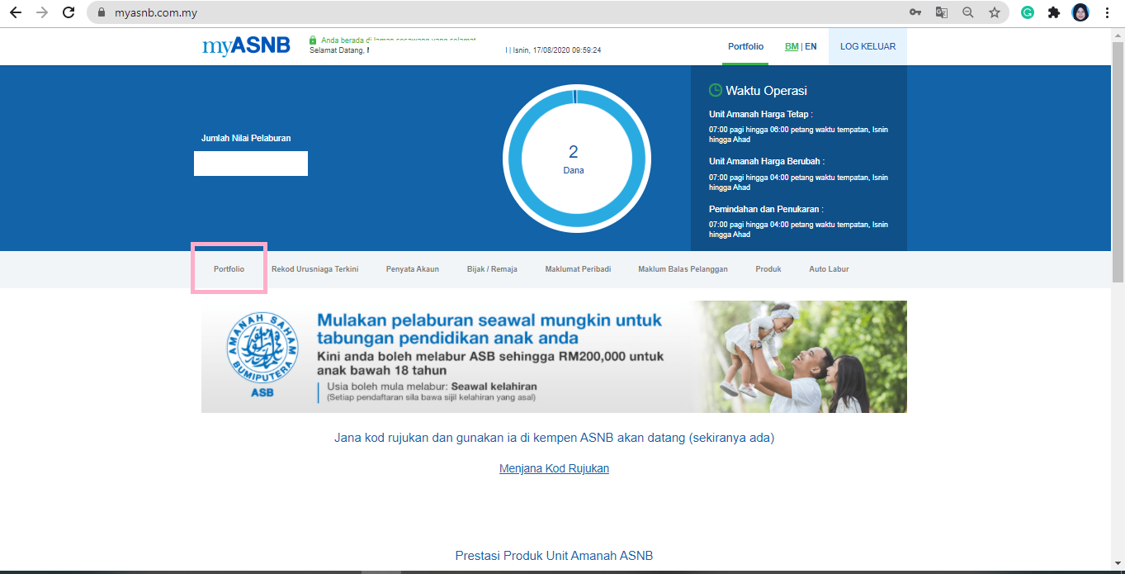Open Maklum Balas Pelanggan tab
The width and height of the screenshot is (1125, 574).
683,269
